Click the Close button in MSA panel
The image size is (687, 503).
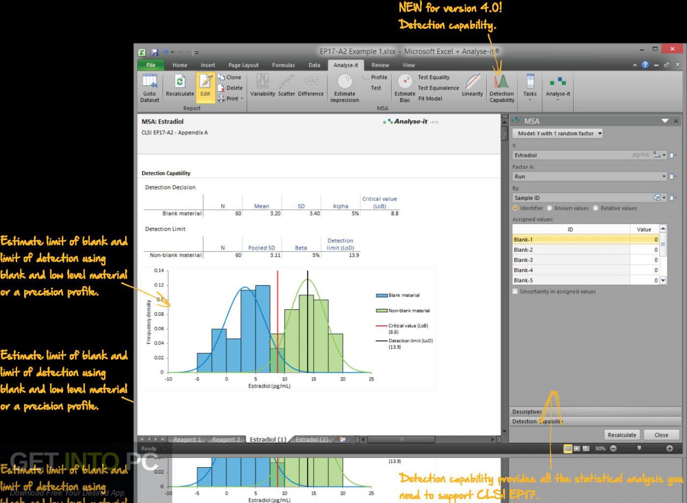point(661,435)
